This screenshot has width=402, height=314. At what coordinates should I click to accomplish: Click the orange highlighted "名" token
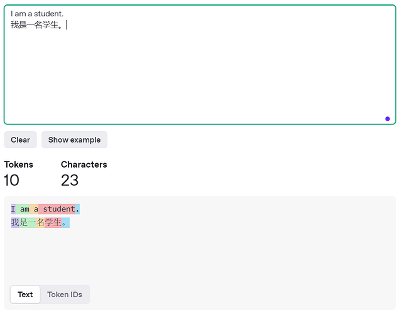click(40, 222)
